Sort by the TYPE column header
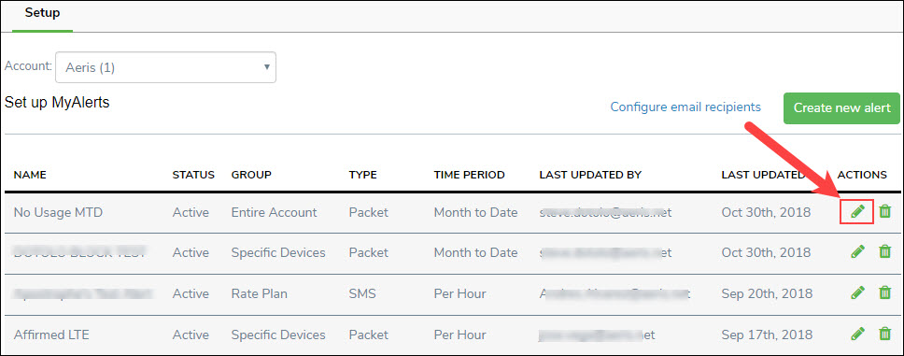Screen dimensions: 904x356 coord(362,175)
